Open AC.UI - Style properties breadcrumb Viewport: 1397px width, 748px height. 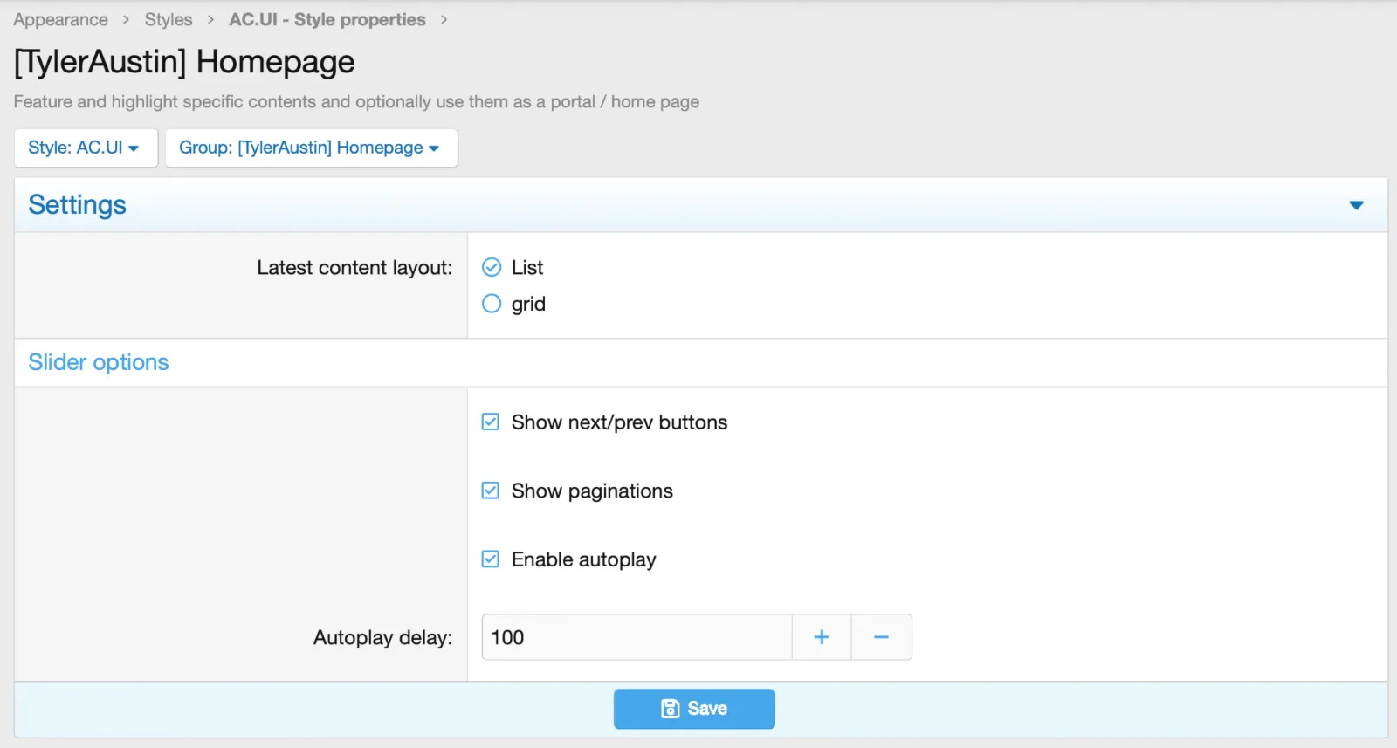tap(327, 19)
